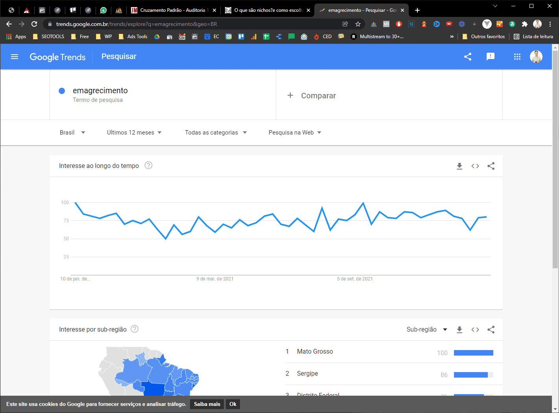This screenshot has width=559, height=413.
Task: Accept cookies with the Ok button
Action: point(233,404)
